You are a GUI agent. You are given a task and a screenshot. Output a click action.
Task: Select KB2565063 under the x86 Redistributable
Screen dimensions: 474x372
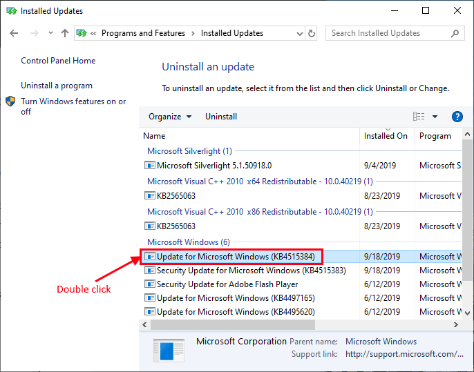tap(176, 226)
